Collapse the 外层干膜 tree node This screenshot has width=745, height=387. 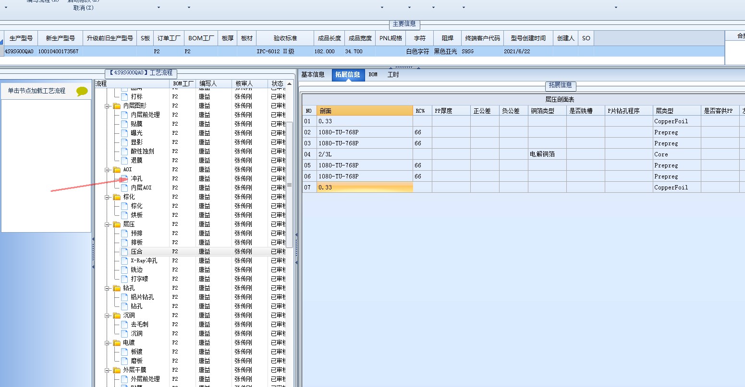pos(108,370)
